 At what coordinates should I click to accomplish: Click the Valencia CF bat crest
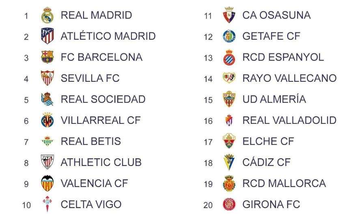[x=47, y=183]
